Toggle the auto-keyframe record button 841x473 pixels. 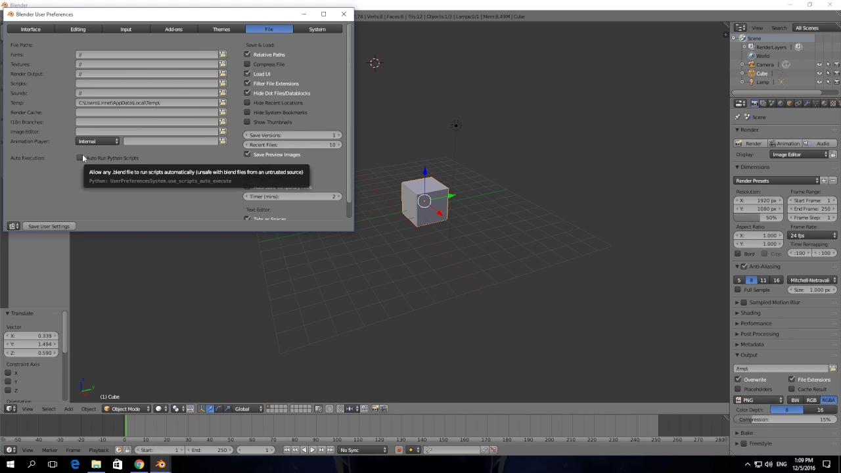(399, 450)
